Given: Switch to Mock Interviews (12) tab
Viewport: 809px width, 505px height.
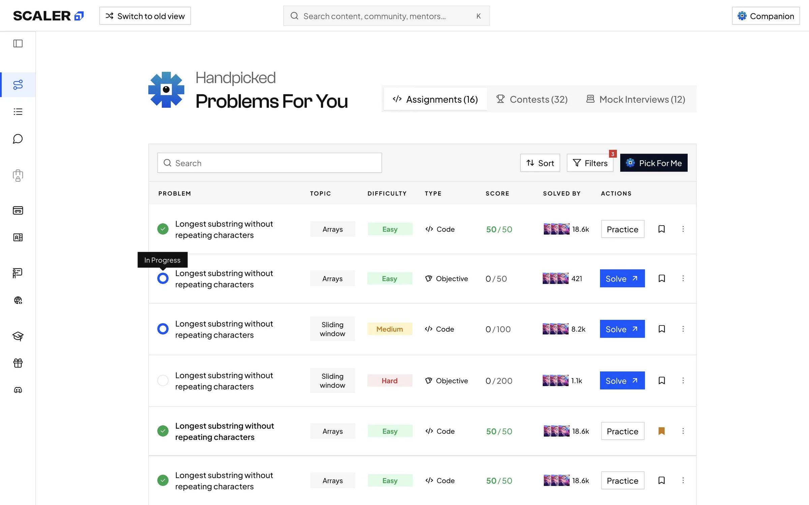Looking at the screenshot, I should [x=636, y=99].
